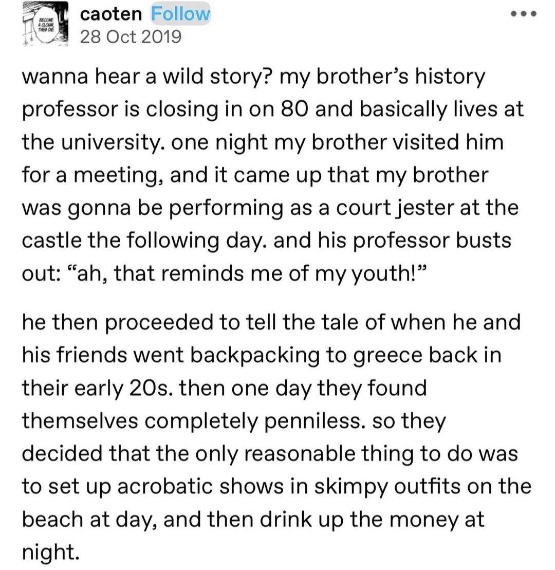The height and width of the screenshot is (570, 555).
Task: Click the second paragraph starting 'he then proceeded'
Action: point(276,436)
